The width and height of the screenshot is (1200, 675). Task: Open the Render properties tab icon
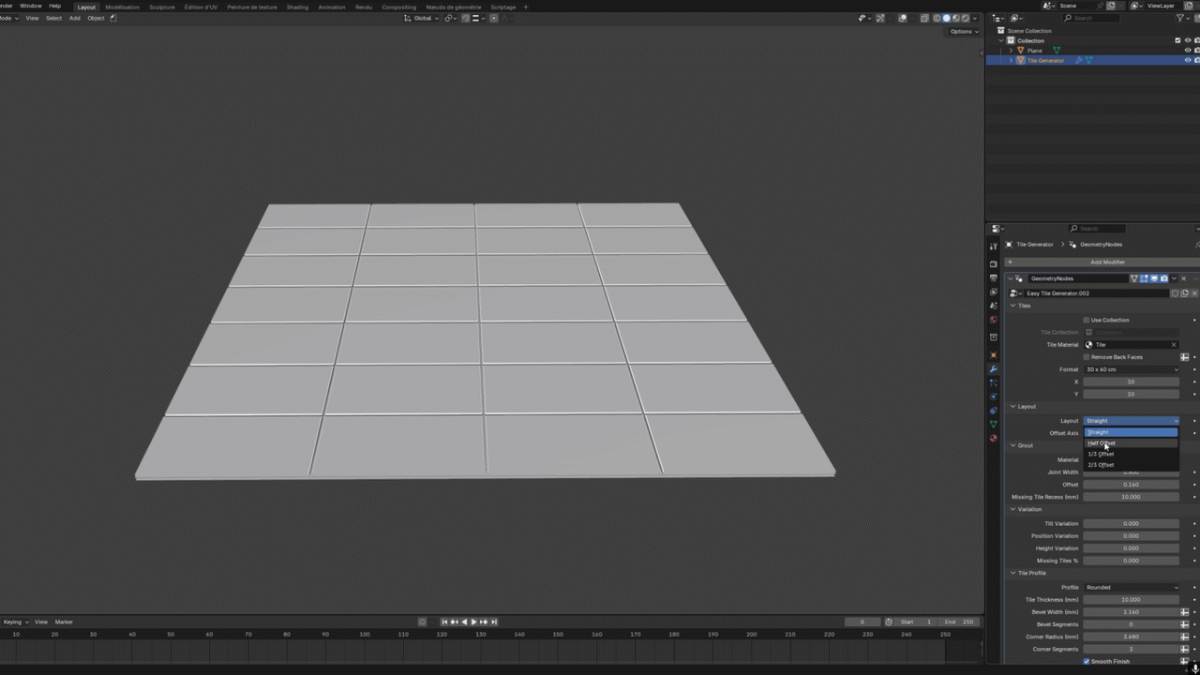(x=994, y=264)
